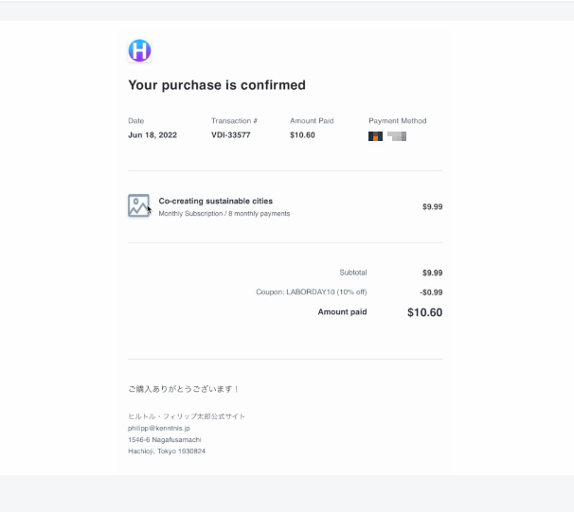This screenshot has height=512, width=574.
Task: Click the large $10.60 total amount
Action: tap(424, 312)
